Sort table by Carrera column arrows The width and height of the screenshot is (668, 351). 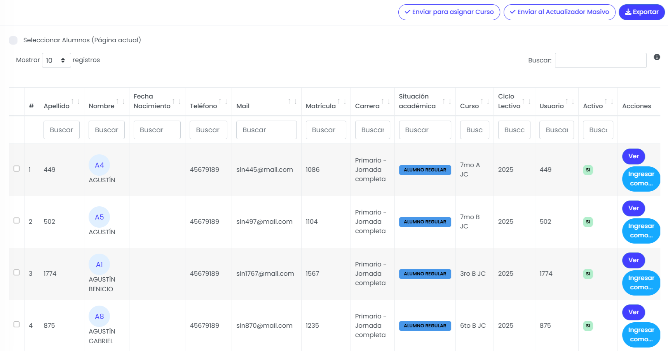(x=385, y=102)
